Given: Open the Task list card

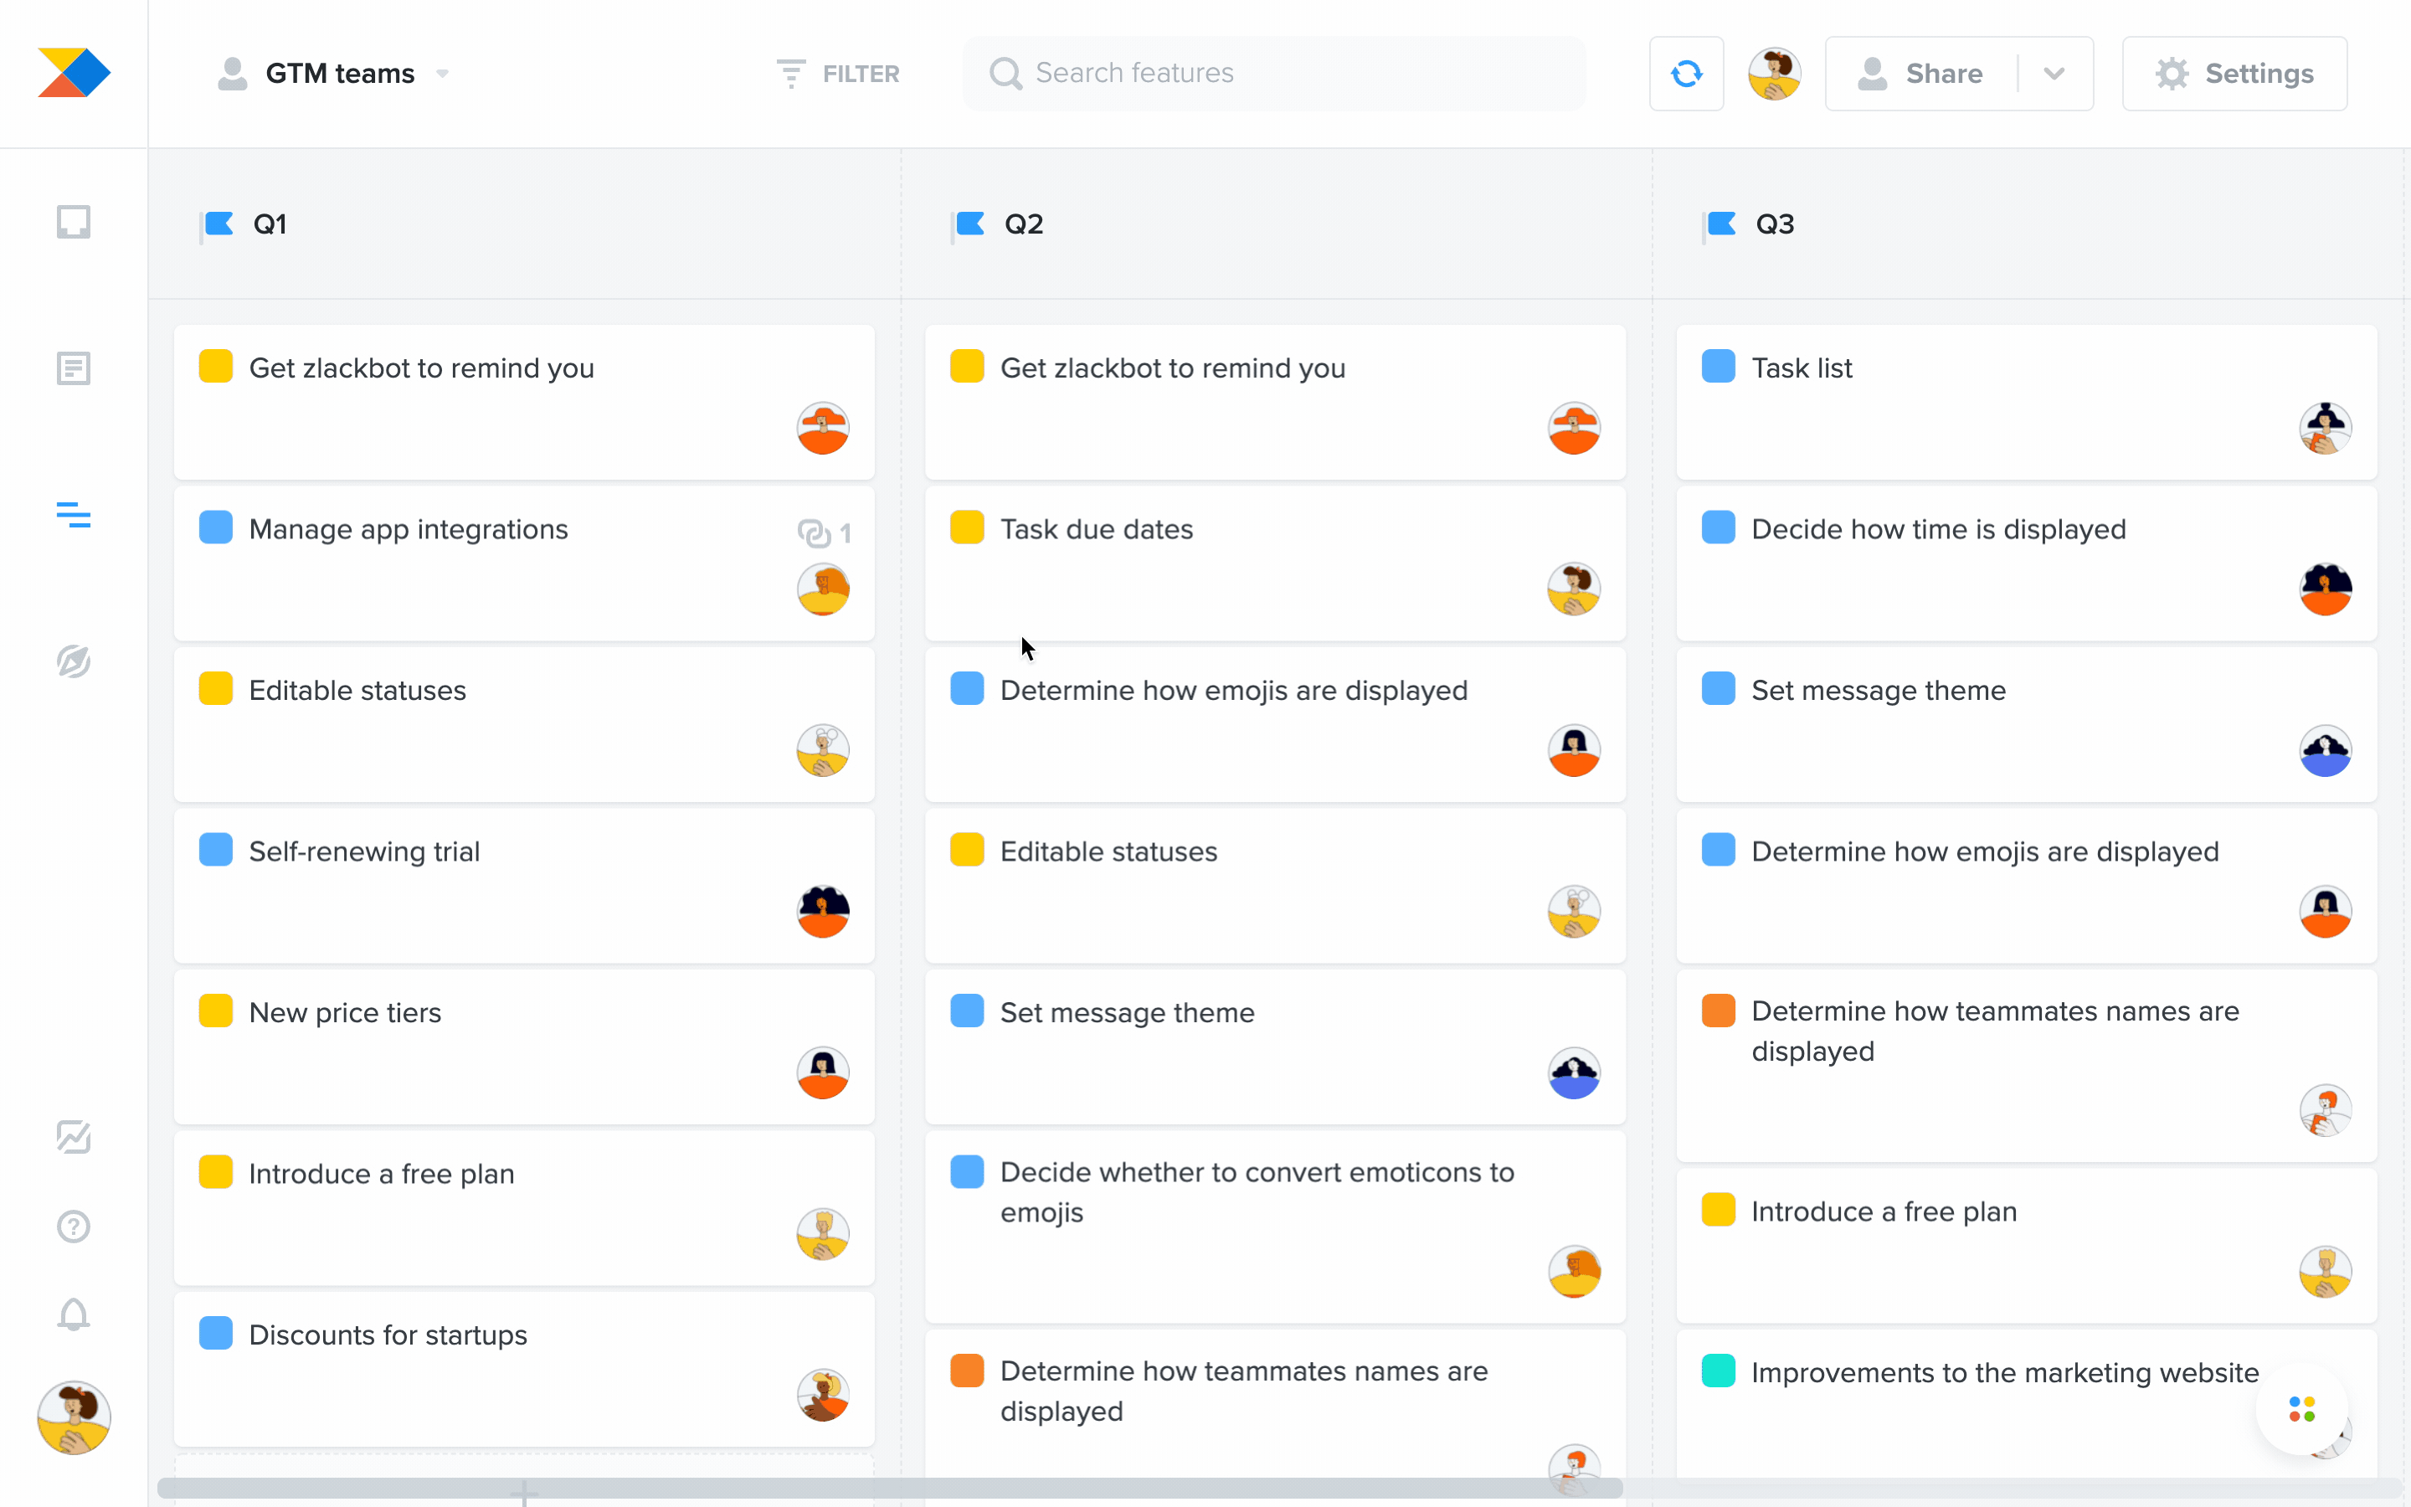Looking at the screenshot, I should tap(2027, 402).
